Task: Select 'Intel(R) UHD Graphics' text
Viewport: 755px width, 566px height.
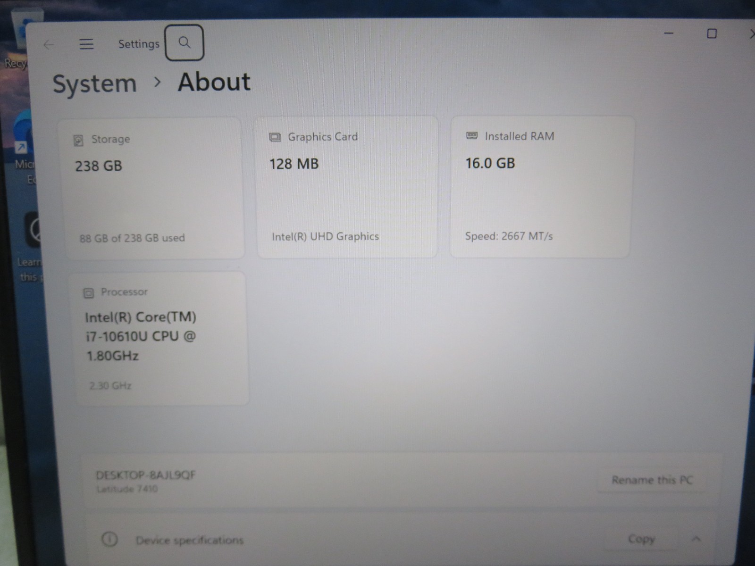Action: tap(325, 236)
